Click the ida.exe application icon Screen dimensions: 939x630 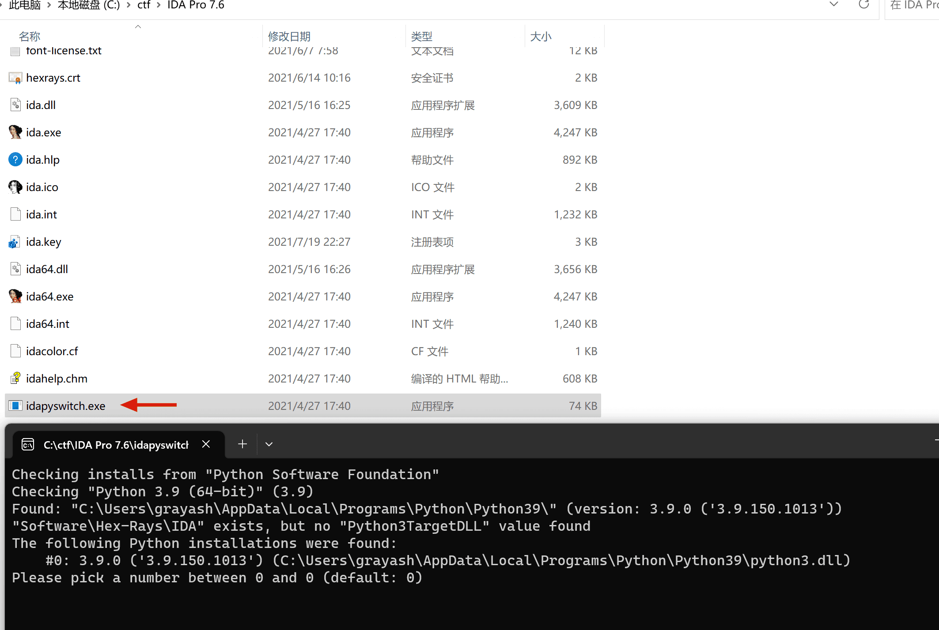click(x=15, y=132)
